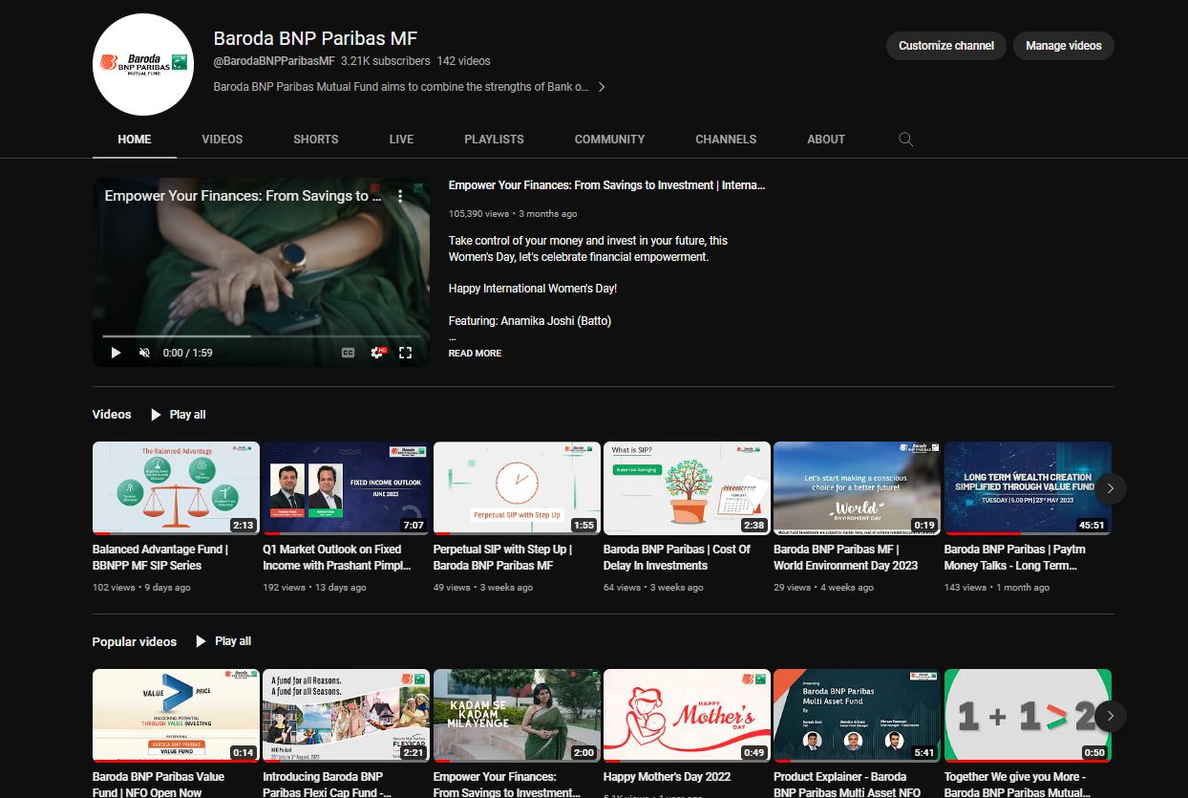Click the '@BarodaBNPParibasMF' handle
This screenshot has width=1188, height=798.
(274, 61)
